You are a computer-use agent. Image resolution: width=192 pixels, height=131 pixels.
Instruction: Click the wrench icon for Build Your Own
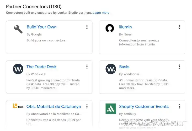coord(18,29)
